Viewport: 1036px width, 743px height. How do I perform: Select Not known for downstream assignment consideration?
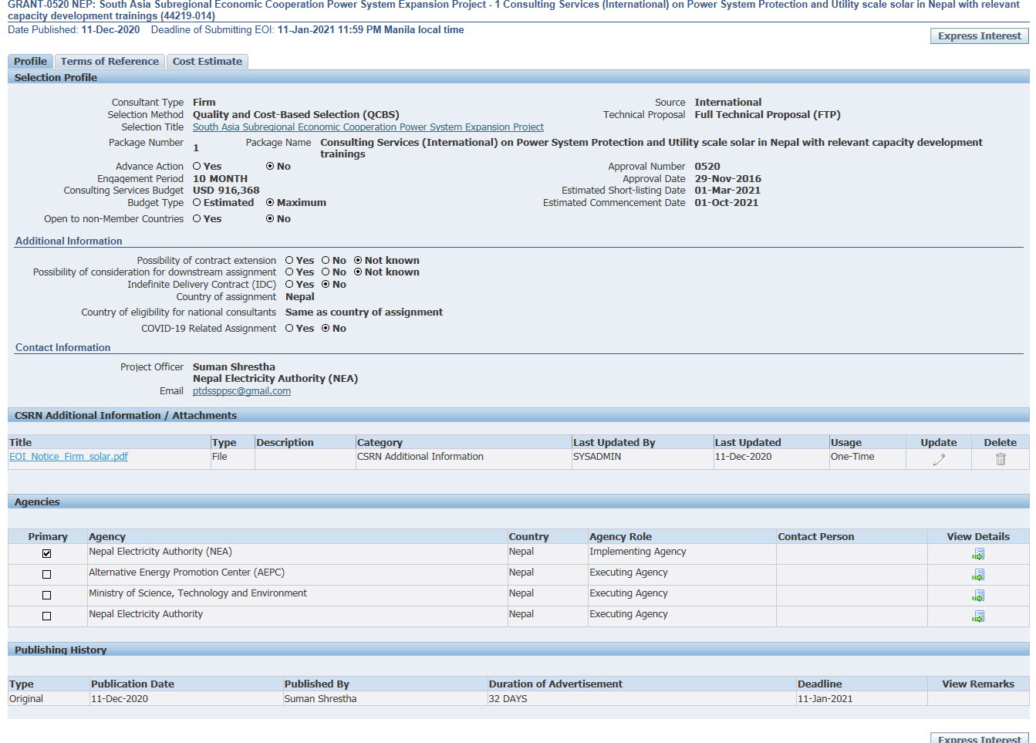click(x=358, y=272)
